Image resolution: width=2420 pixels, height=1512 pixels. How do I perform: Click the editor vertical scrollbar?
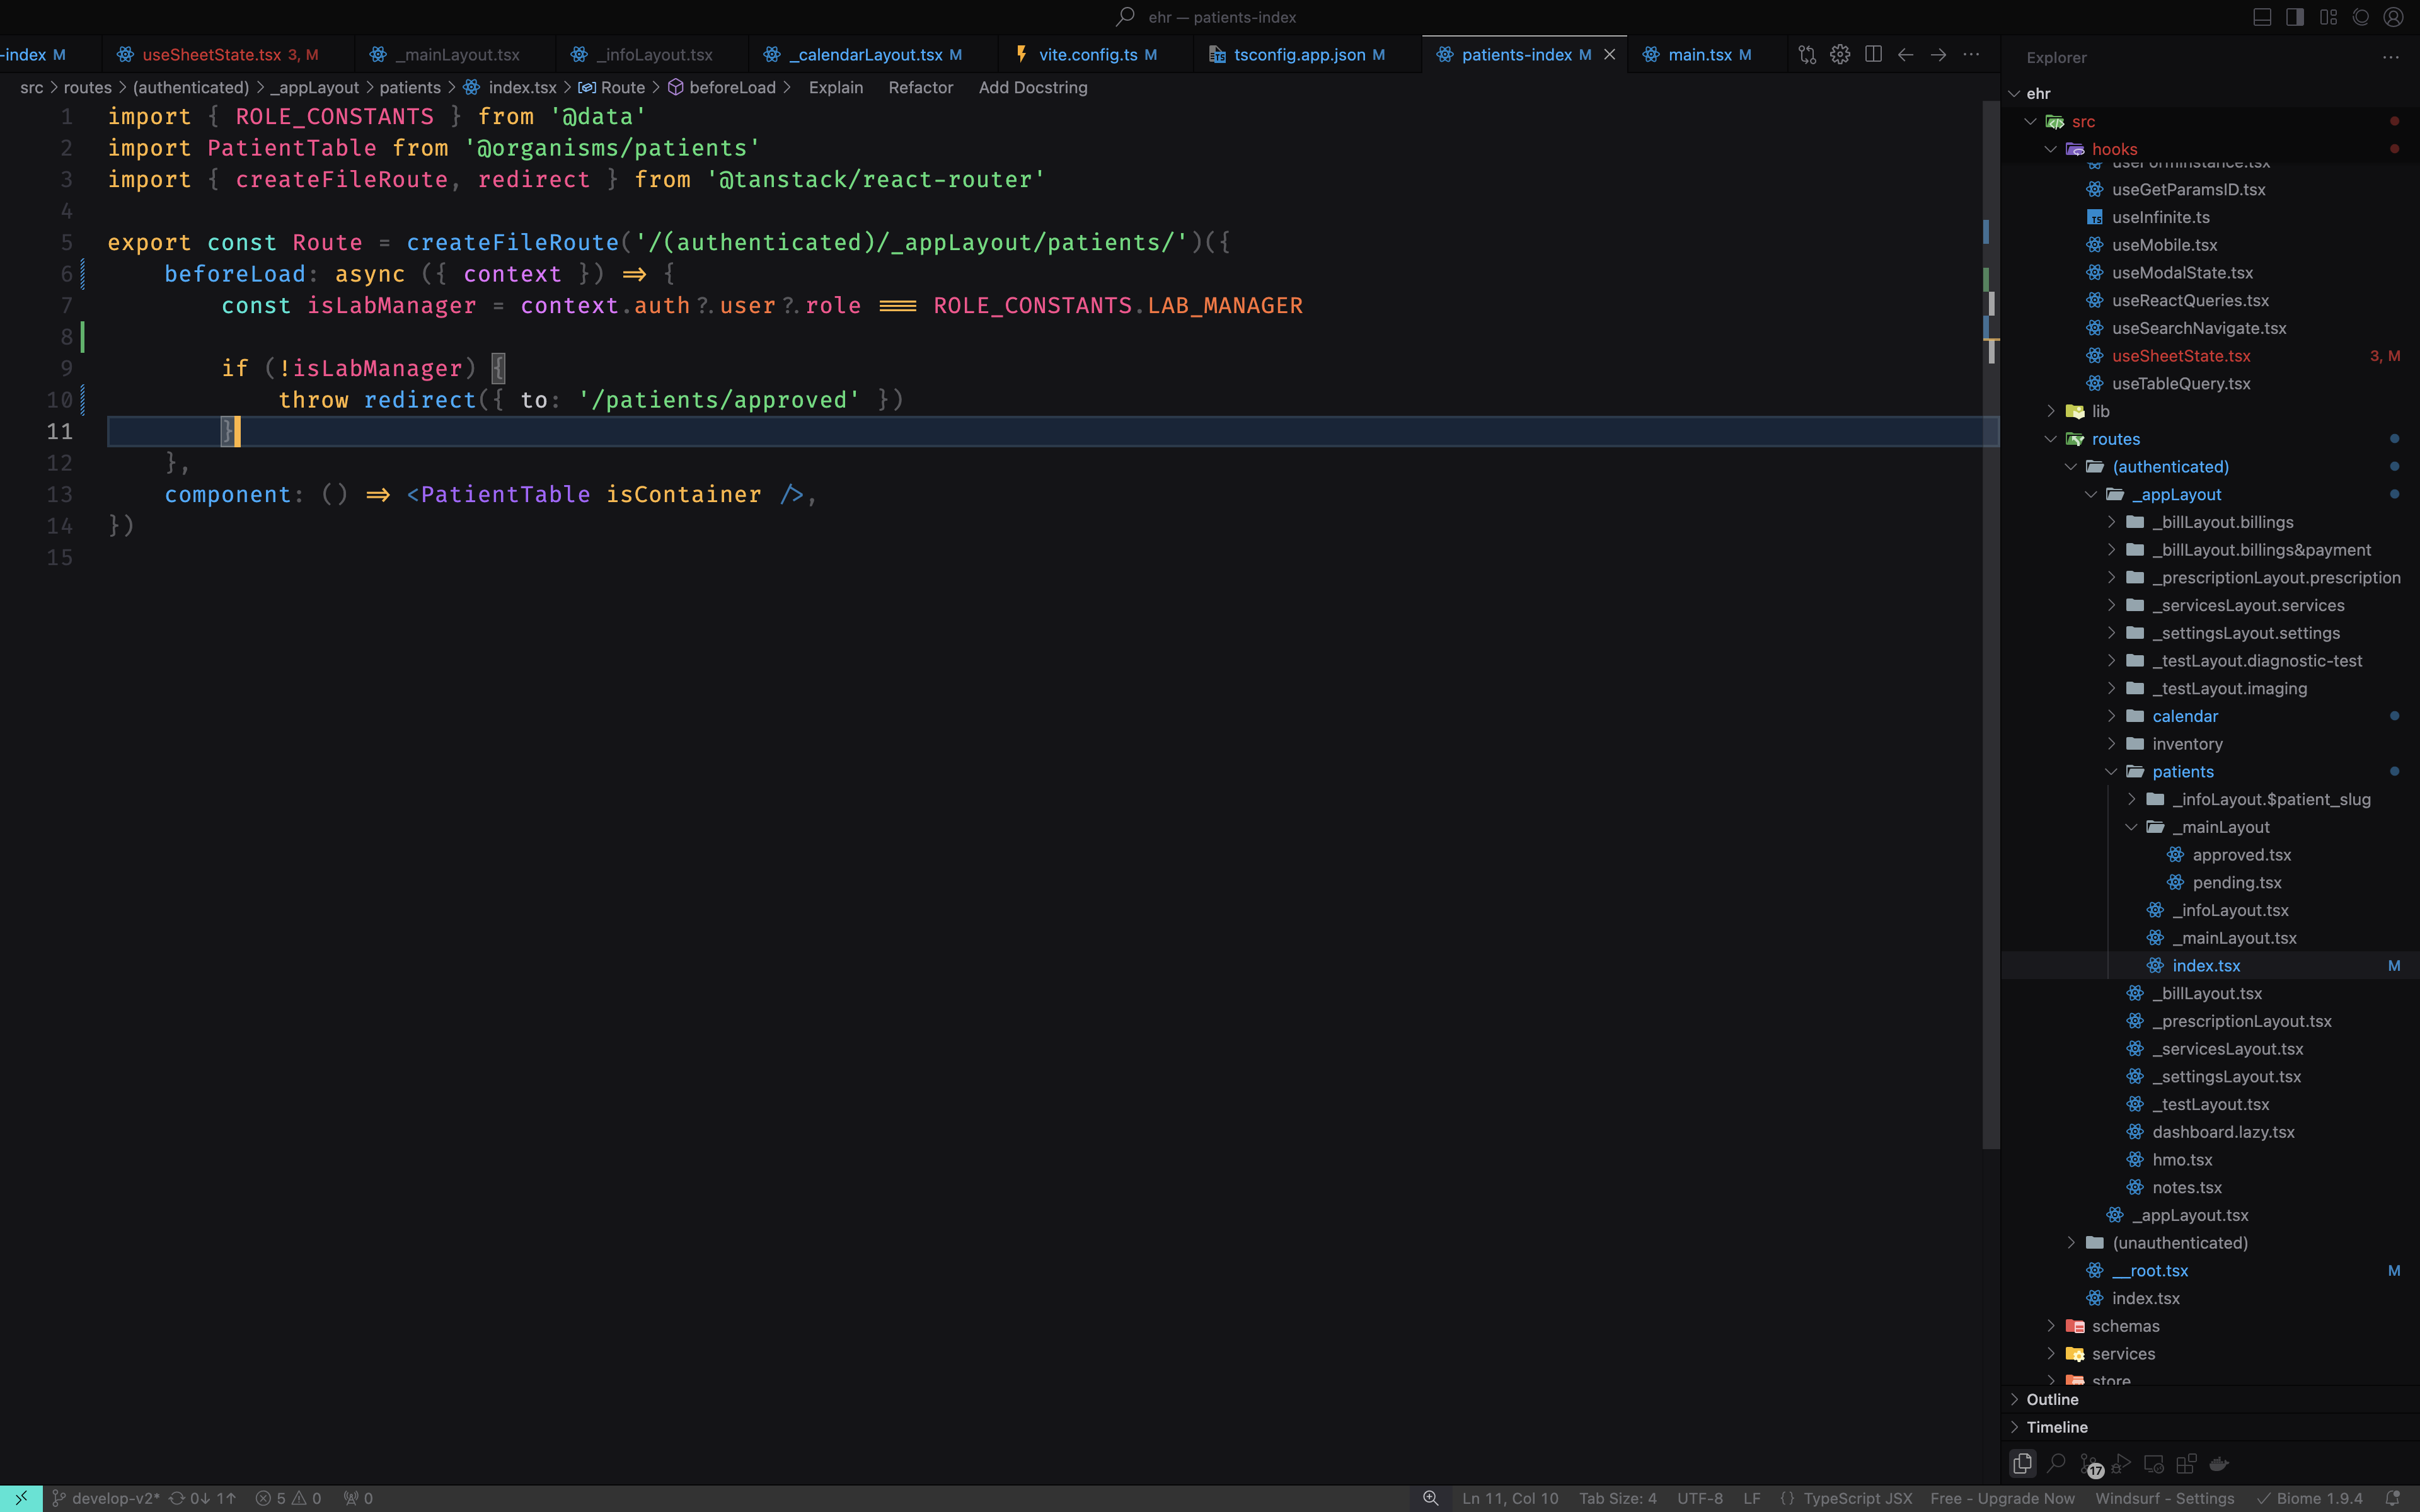point(1991,625)
